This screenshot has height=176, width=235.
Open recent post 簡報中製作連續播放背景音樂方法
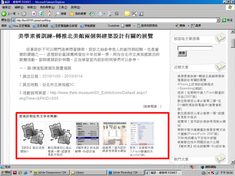tap(201, 132)
